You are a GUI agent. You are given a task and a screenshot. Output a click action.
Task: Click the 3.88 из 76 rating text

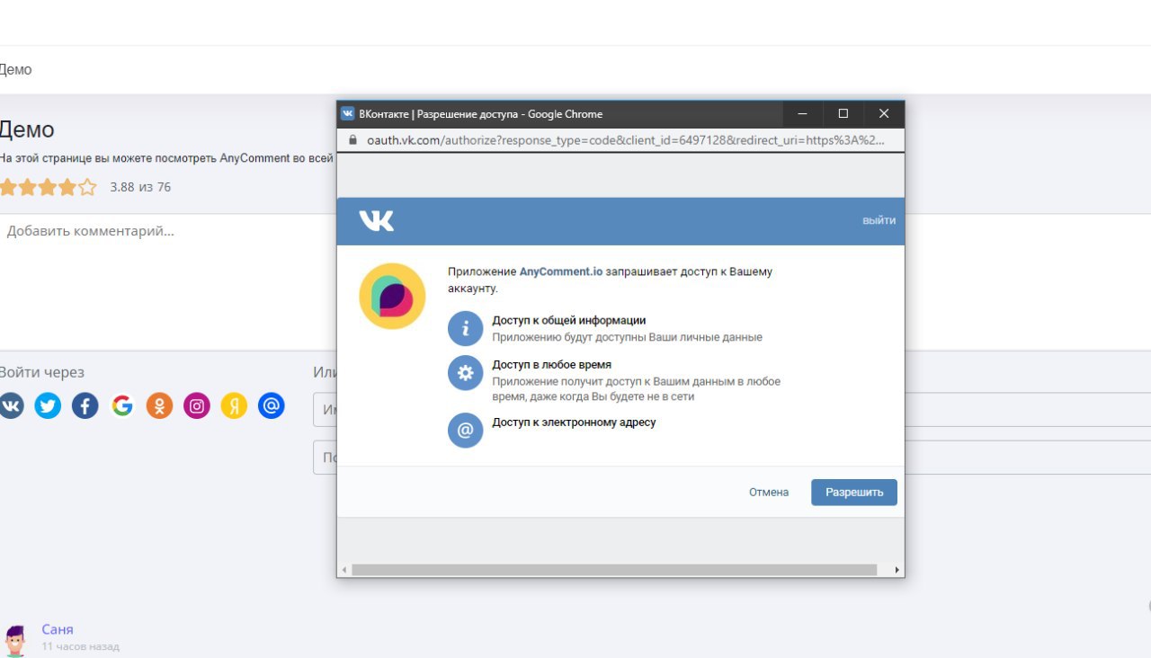tap(140, 187)
